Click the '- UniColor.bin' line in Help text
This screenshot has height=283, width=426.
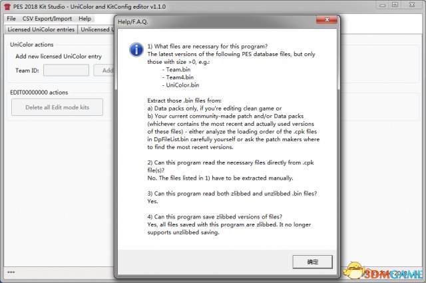click(180, 85)
